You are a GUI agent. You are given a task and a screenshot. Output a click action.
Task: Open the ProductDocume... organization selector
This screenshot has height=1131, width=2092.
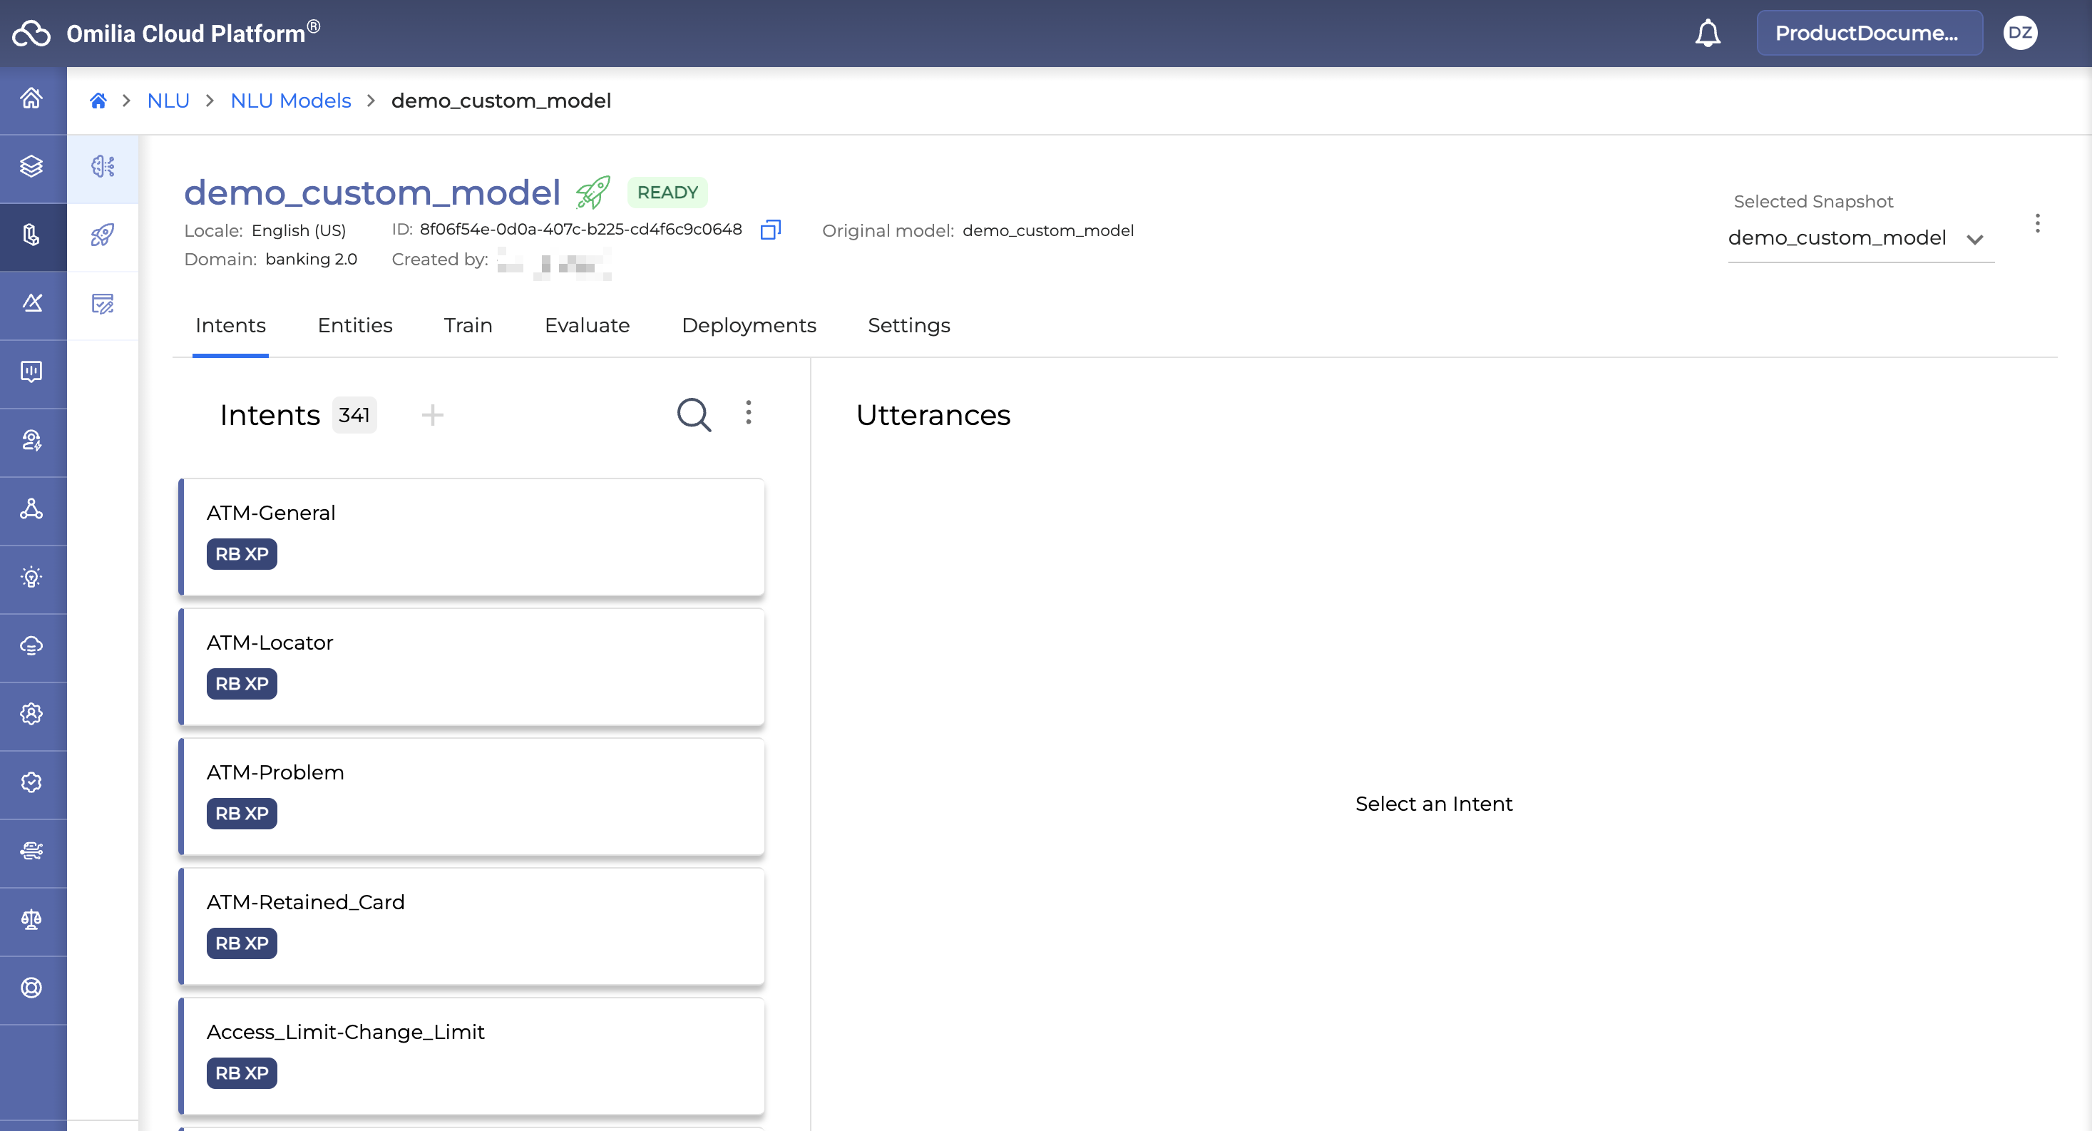pos(1868,34)
